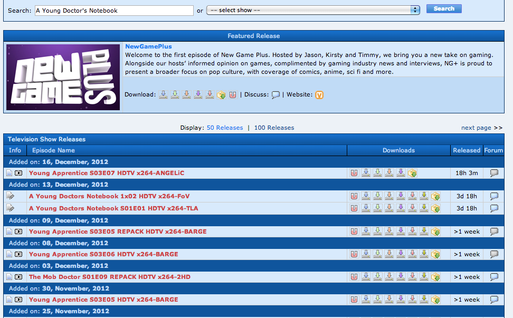Viewport: 513px width, 318px height.
Task: Click blue-arrow download for Young Apprentice S03E07
Action: (x=366, y=173)
